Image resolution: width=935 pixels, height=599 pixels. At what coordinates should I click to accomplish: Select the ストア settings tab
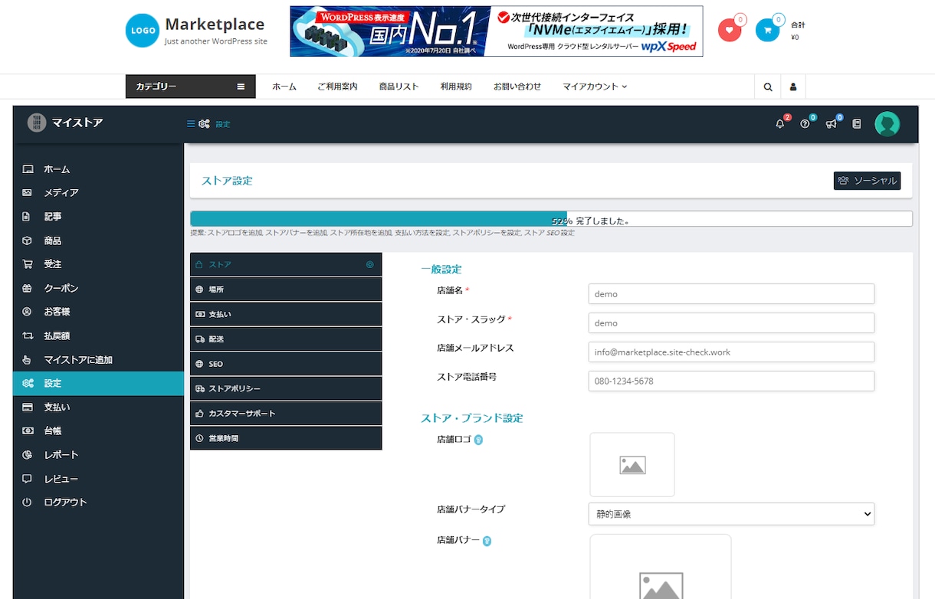[x=286, y=264]
